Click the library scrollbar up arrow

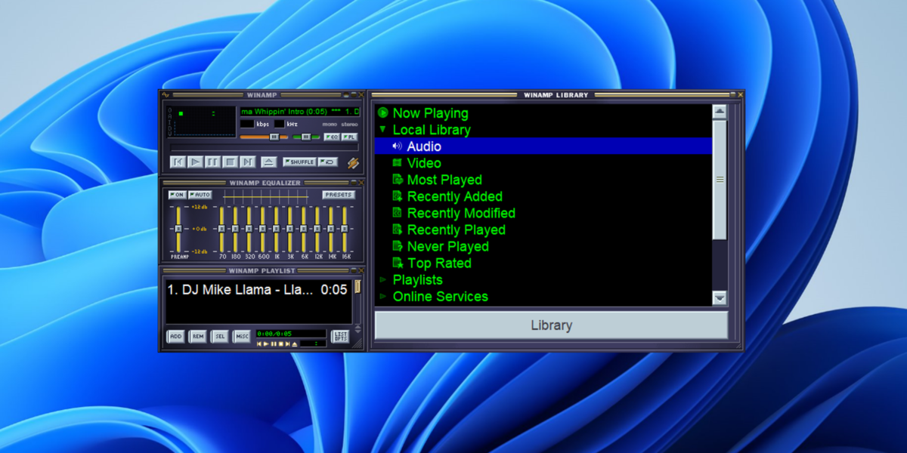click(720, 112)
